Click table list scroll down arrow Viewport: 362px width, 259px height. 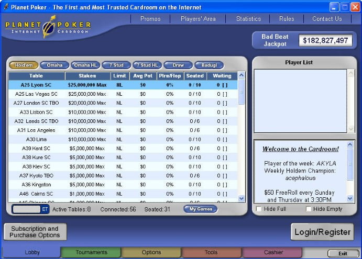click(x=242, y=198)
